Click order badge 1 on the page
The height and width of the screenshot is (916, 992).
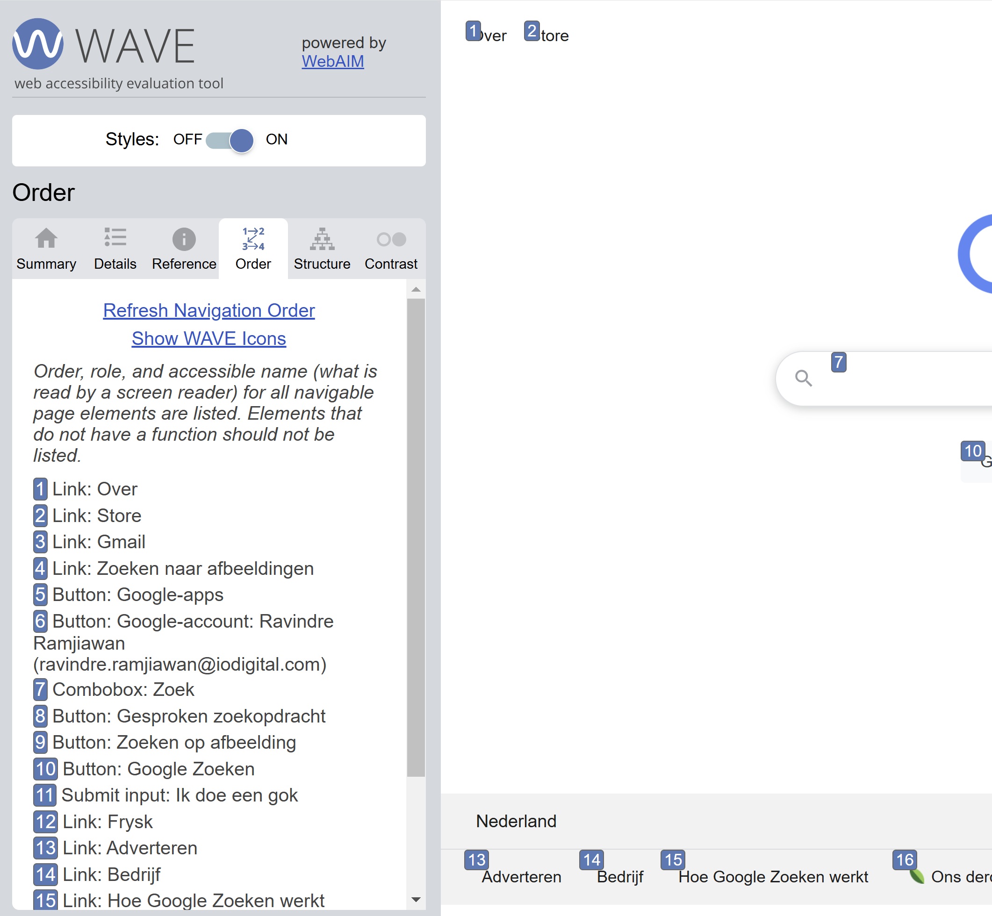474,31
